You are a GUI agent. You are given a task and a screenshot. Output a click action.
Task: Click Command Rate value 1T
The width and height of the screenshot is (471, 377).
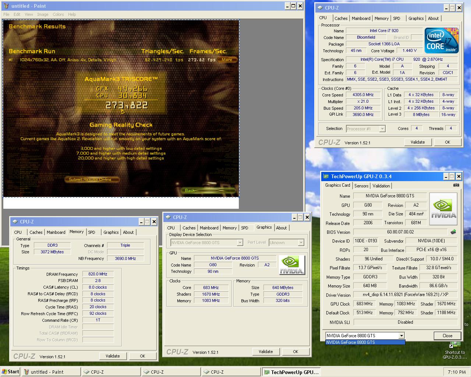[x=98, y=320]
